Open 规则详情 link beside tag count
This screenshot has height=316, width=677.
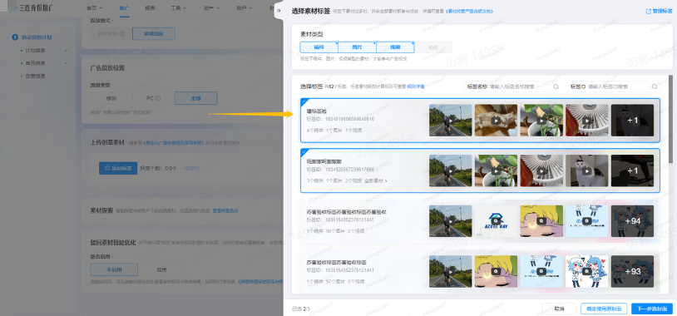coord(416,86)
